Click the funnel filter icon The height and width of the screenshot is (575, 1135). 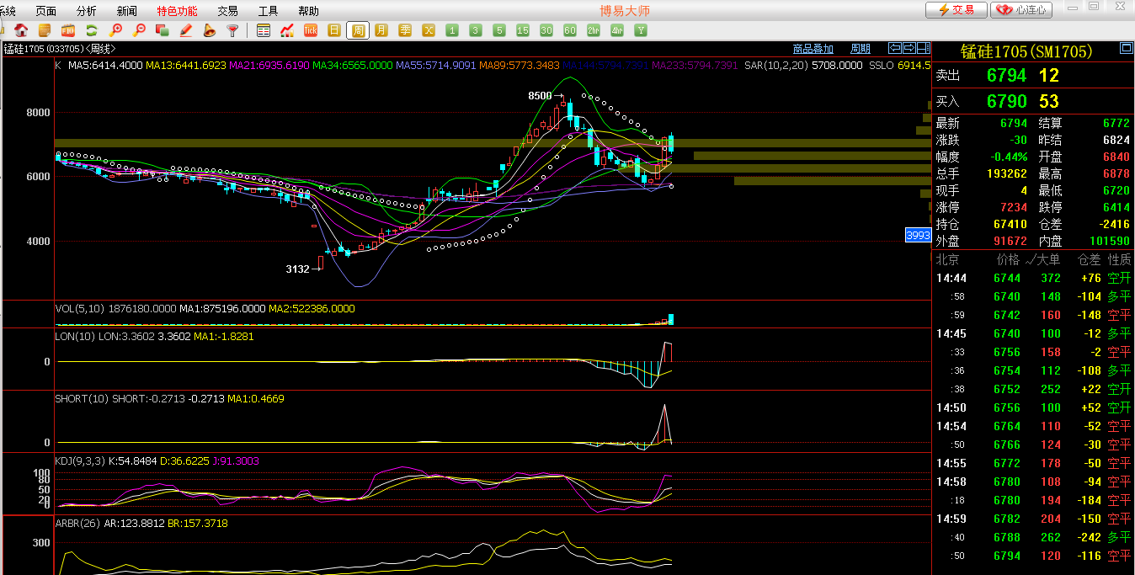[233, 30]
